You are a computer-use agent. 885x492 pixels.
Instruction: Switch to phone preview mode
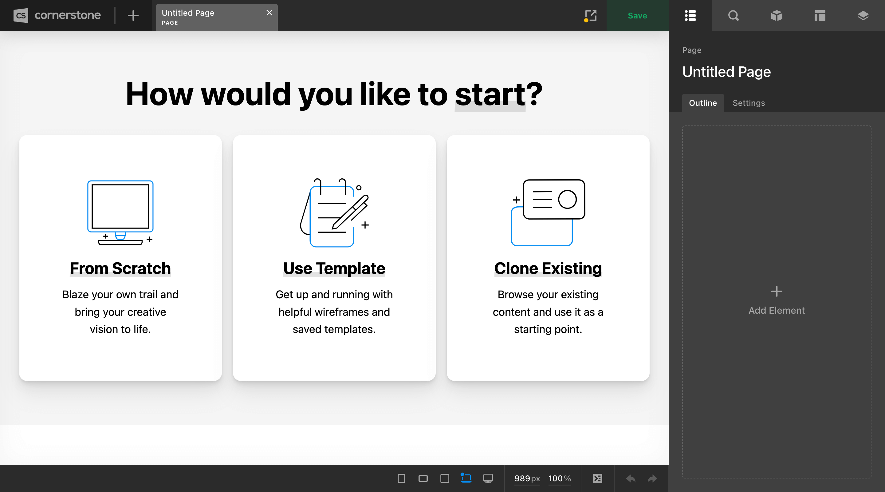pyautogui.click(x=401, y=478)
